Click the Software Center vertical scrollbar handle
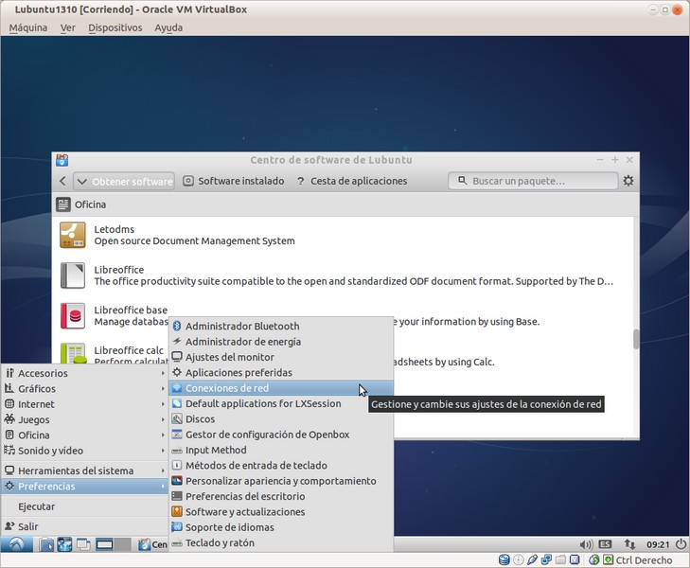The image size is (690, 568). [x=636, y=339]
